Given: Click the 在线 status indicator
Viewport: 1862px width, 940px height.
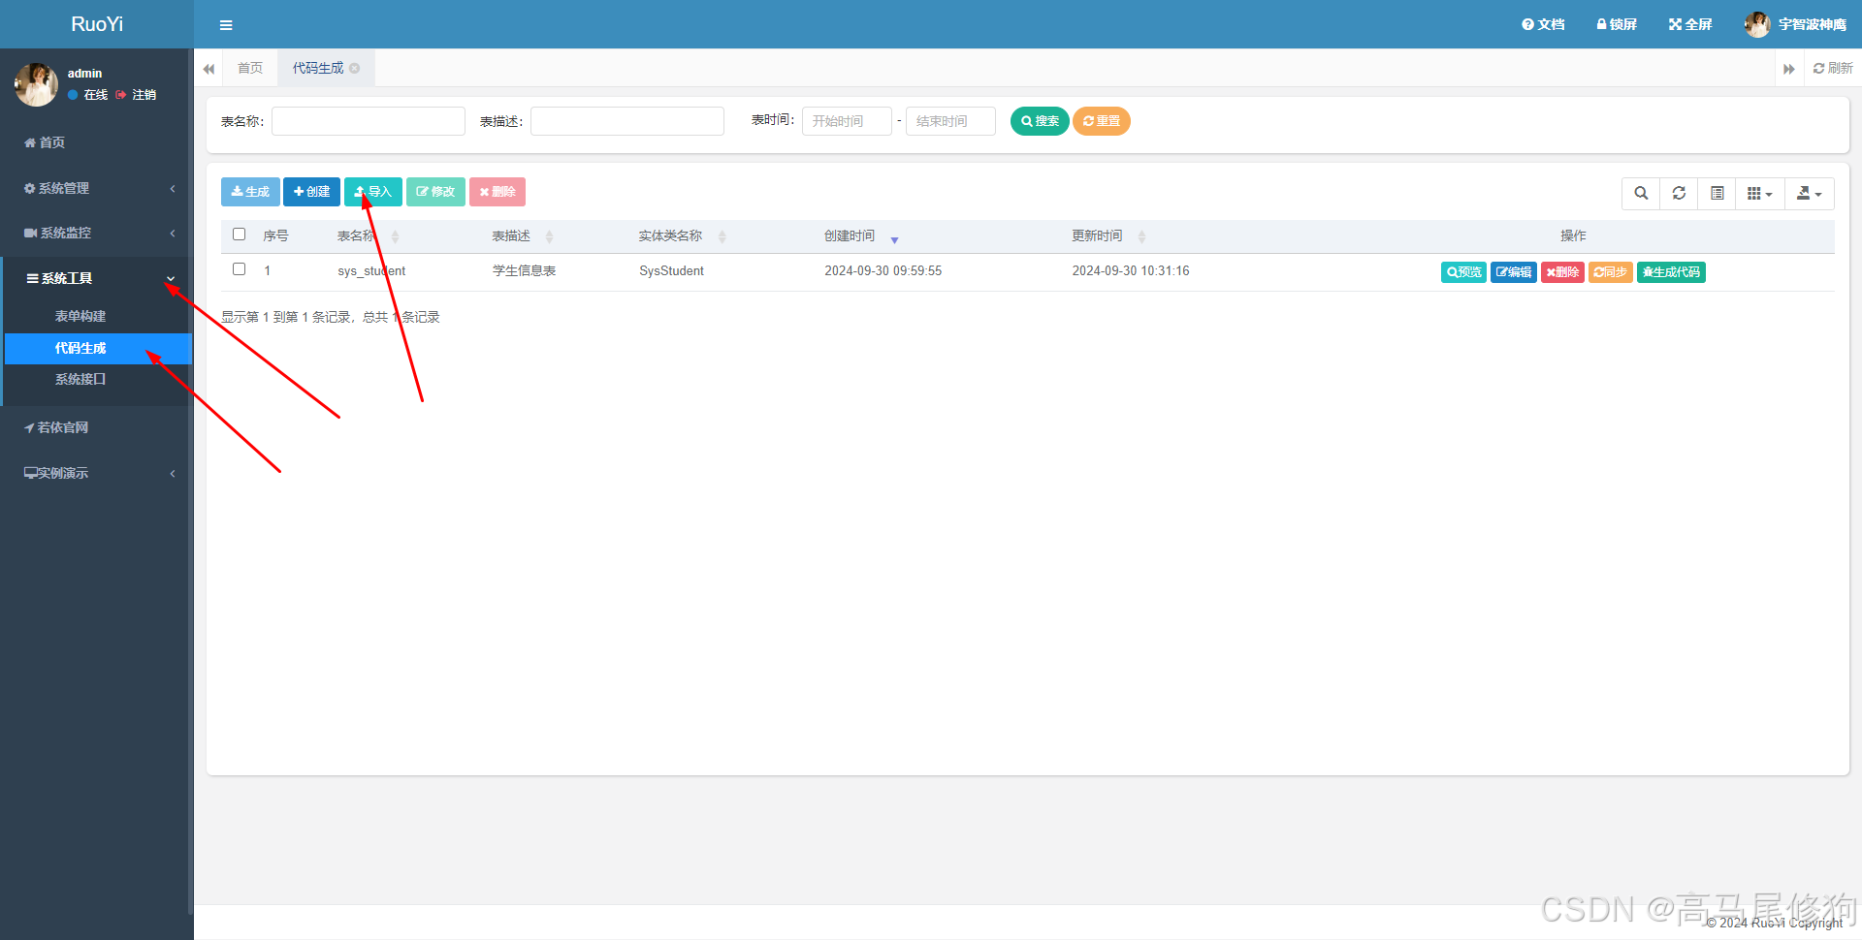Looking at the screenshot, I should (x=87, y=95).
